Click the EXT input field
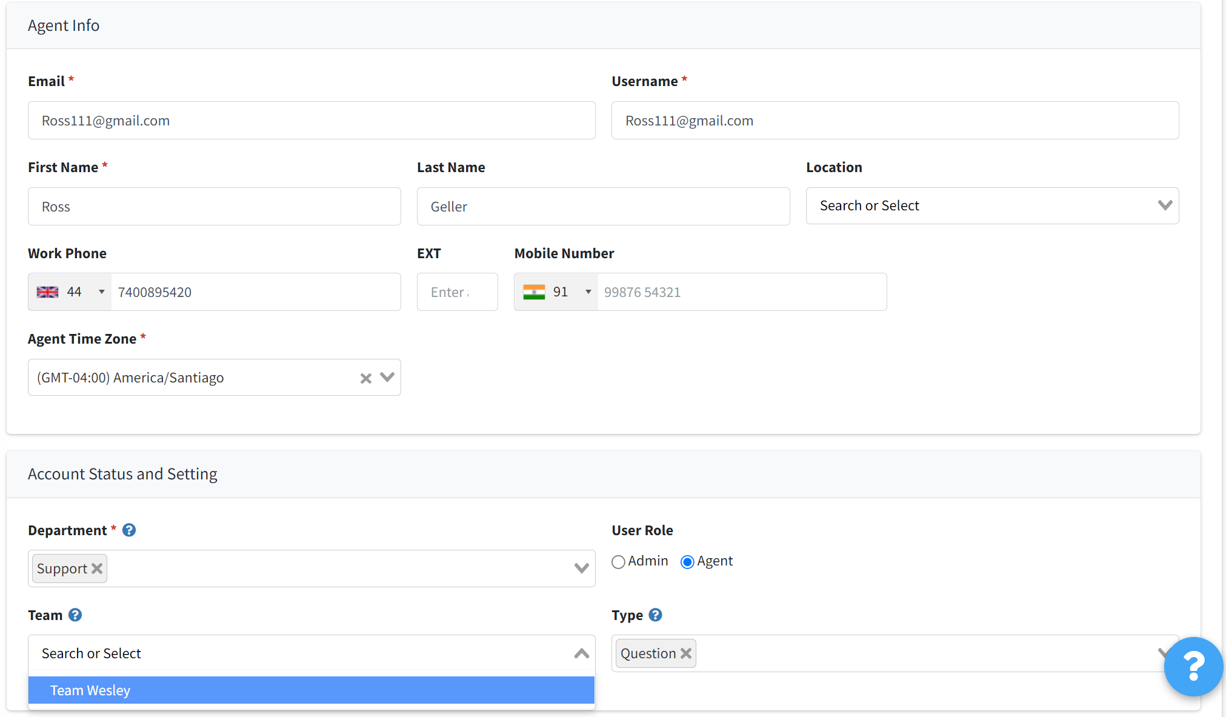 point(457,292)
